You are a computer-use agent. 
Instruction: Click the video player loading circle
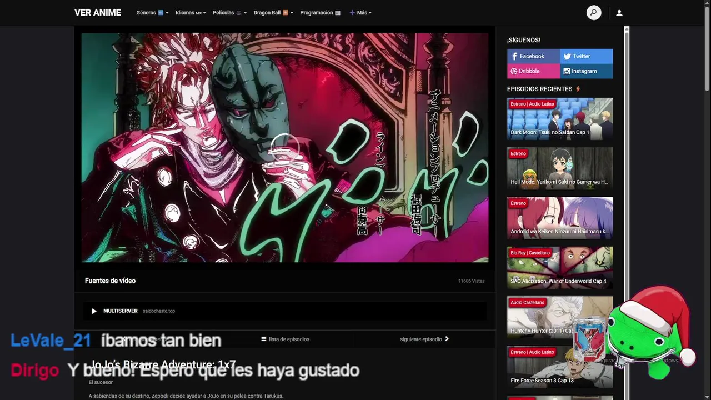[x=285, y=148]
